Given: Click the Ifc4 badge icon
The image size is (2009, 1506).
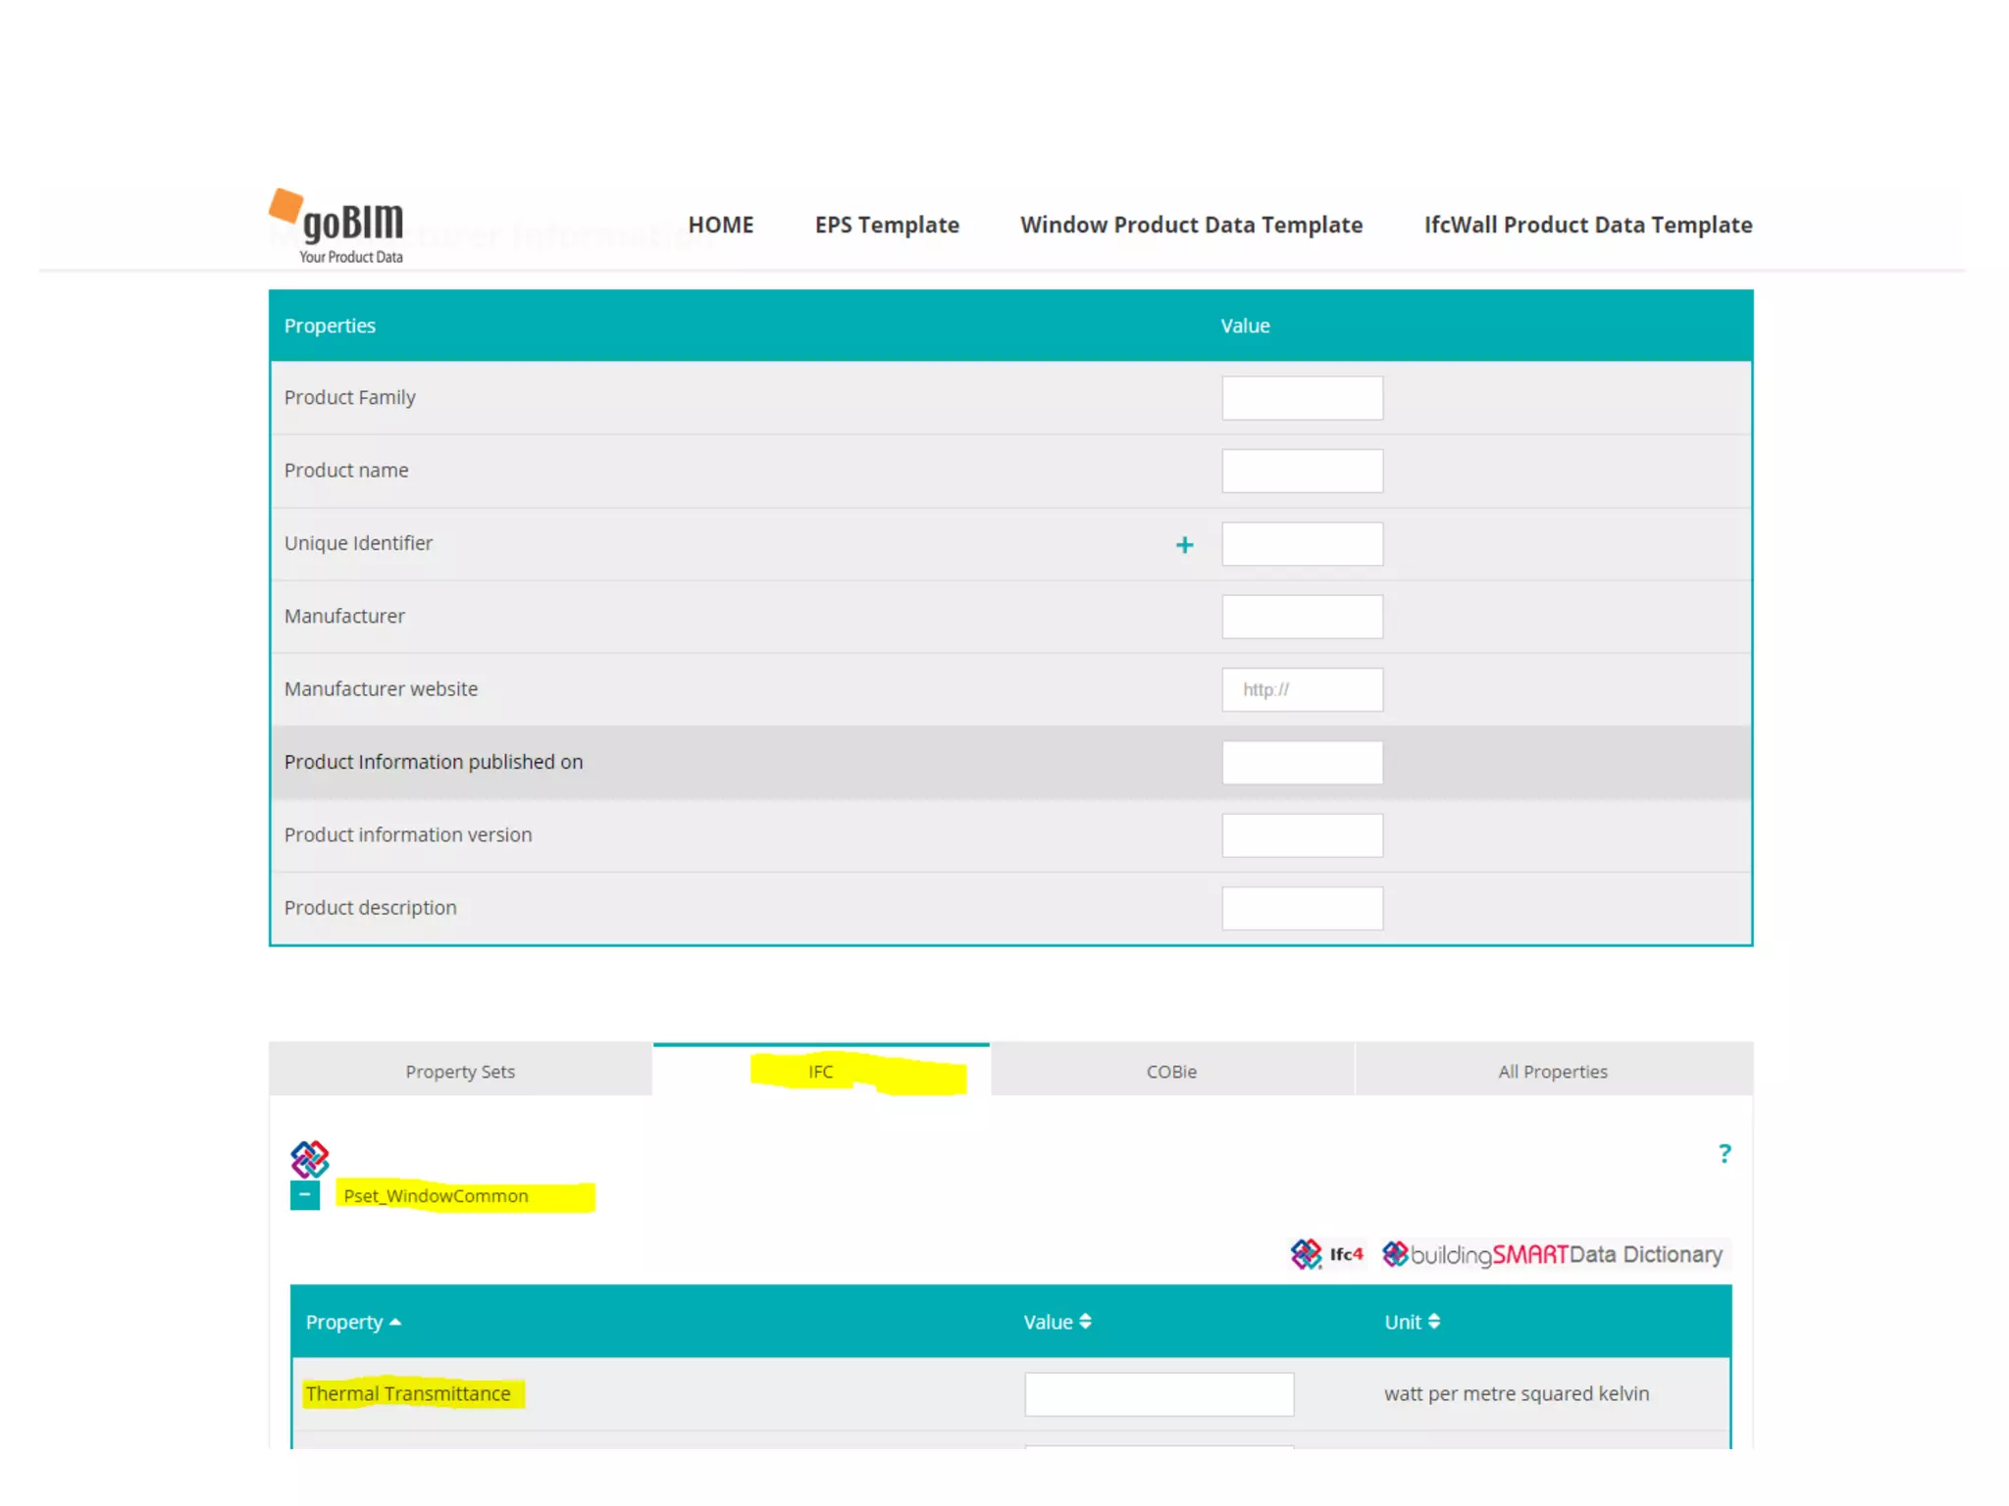Looking at the screenshot, I should coord(1326,1254).
